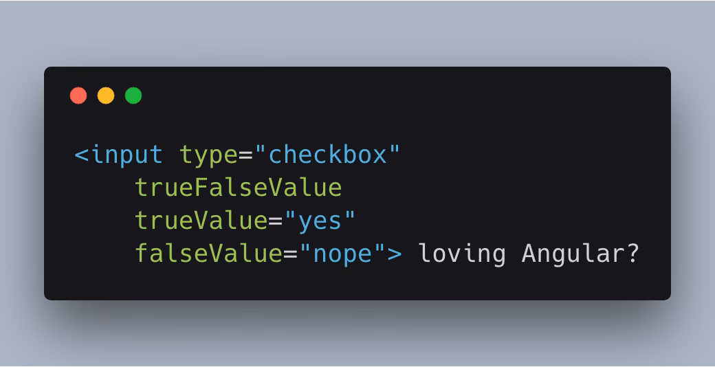Click the question mark after Angular
715x367 pixels.
pyautogui.click(x=632, y=254)
